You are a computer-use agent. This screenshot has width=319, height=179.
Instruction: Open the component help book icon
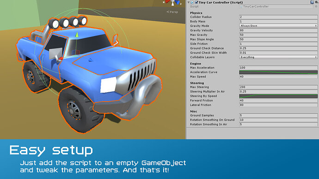[312, 2]
